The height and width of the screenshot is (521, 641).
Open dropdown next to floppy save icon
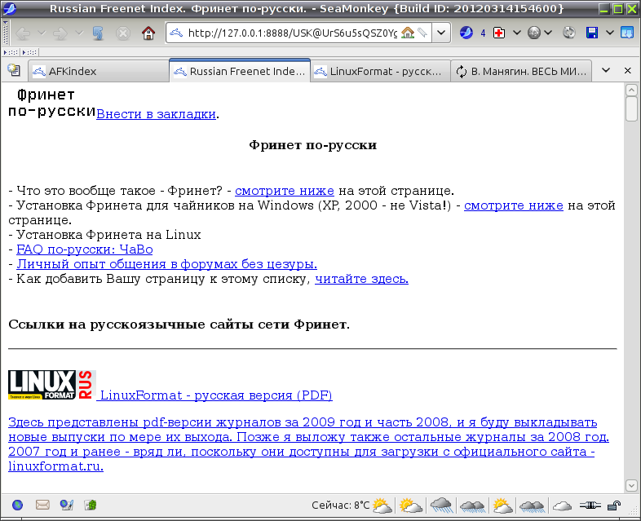tap(609, 33)
